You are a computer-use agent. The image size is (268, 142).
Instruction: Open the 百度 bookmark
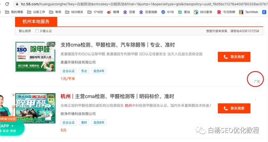coord(129,12)
